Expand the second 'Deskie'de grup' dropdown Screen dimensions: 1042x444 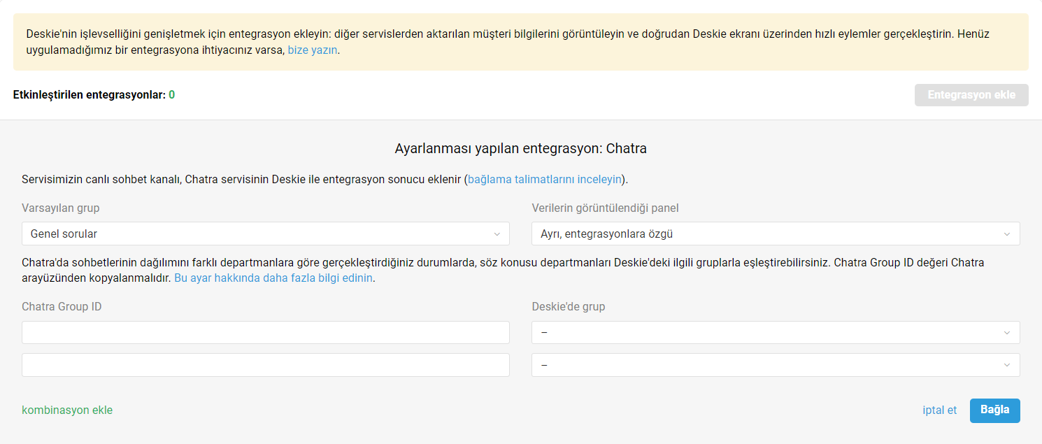pos(776,365)
